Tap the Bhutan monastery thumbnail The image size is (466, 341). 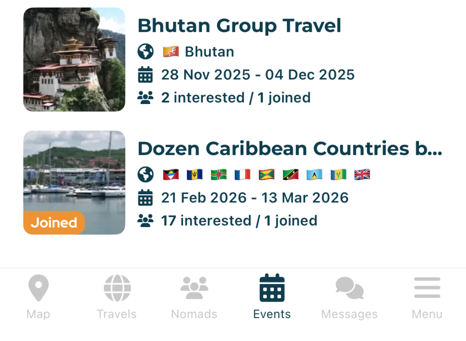(x=74, y=60)
